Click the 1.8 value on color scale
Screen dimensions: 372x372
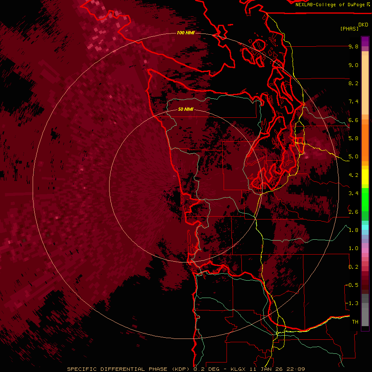[x=353, y=230]
